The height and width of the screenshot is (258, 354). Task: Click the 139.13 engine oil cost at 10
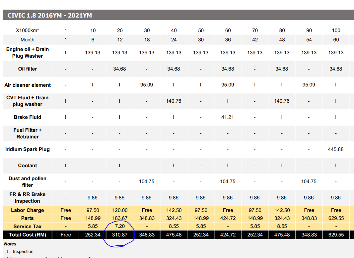point(93,53)
